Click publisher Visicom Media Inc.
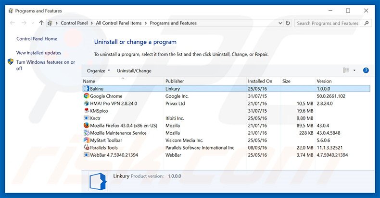This screenshot has width=380, height=198. [x=184, y=140]
